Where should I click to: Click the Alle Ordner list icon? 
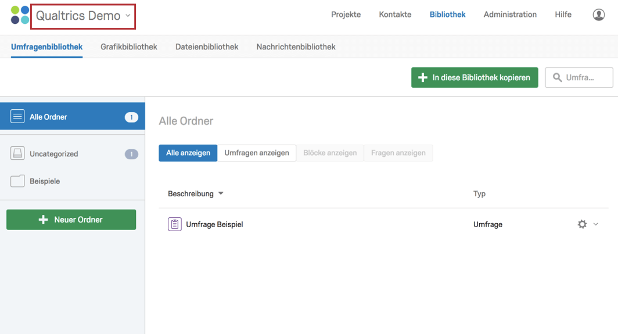coord(17,116)
